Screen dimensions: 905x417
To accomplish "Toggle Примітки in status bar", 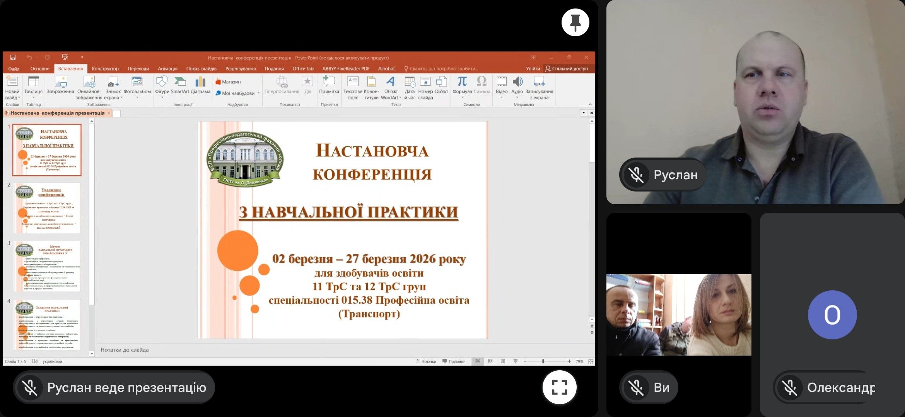I will [x=454, y=361].
